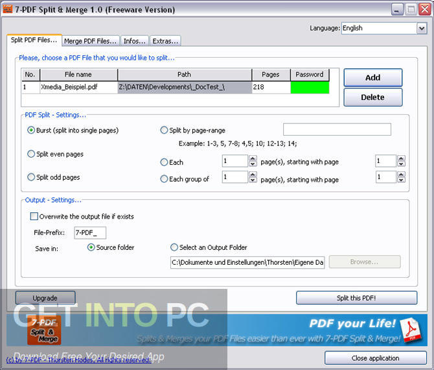Click the Z:\DATEN\Developments path cell
The width and height of the screenshot is (434, 370).
pyautogui.click(x=185, y=88)
